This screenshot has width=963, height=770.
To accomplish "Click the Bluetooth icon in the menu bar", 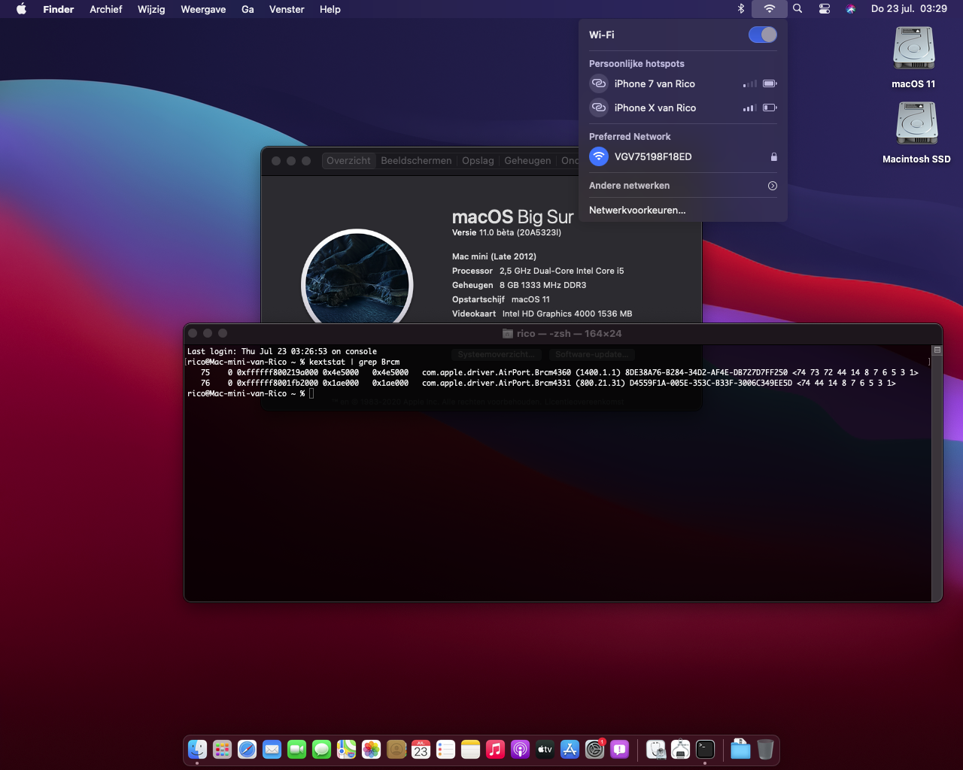I will pyautogui.click(x=740, y=9).
